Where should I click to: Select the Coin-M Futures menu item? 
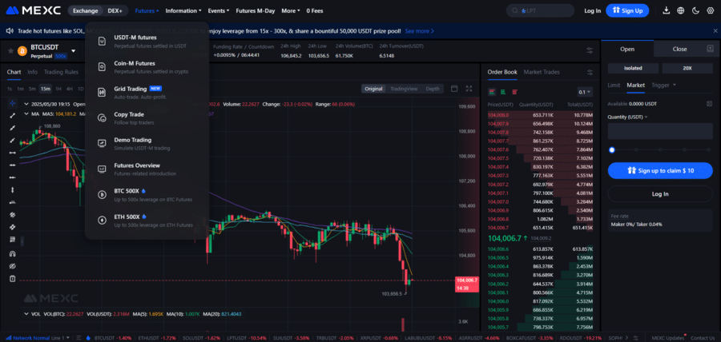coord(147,67)
